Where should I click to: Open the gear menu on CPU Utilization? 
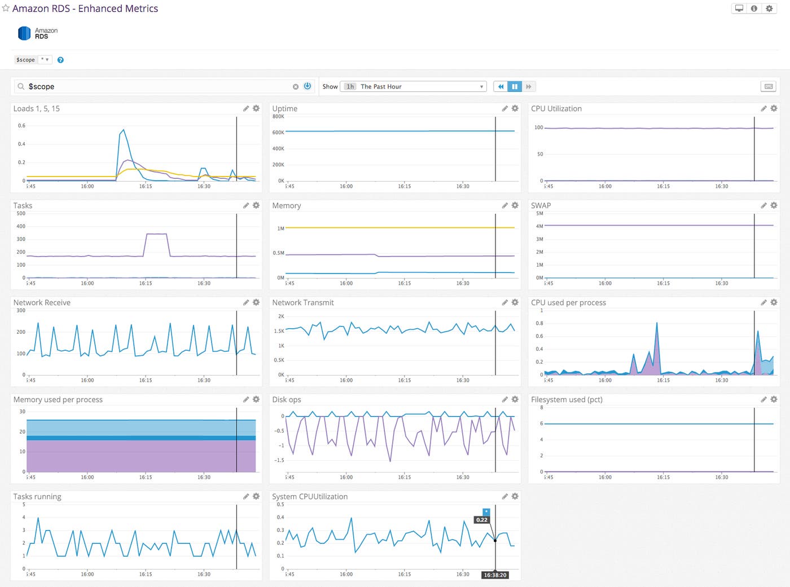(x=774, y=108)
